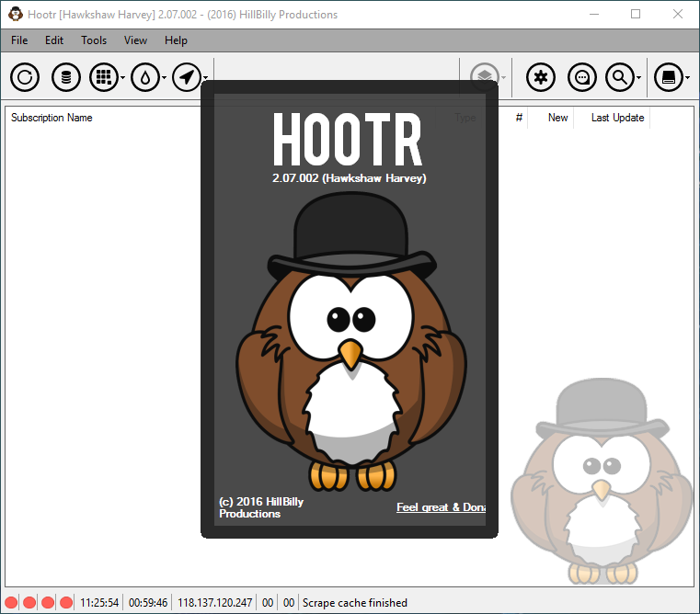700x614 pixels.
Task: Minimize the Hootr window
Action: (593, 15)
